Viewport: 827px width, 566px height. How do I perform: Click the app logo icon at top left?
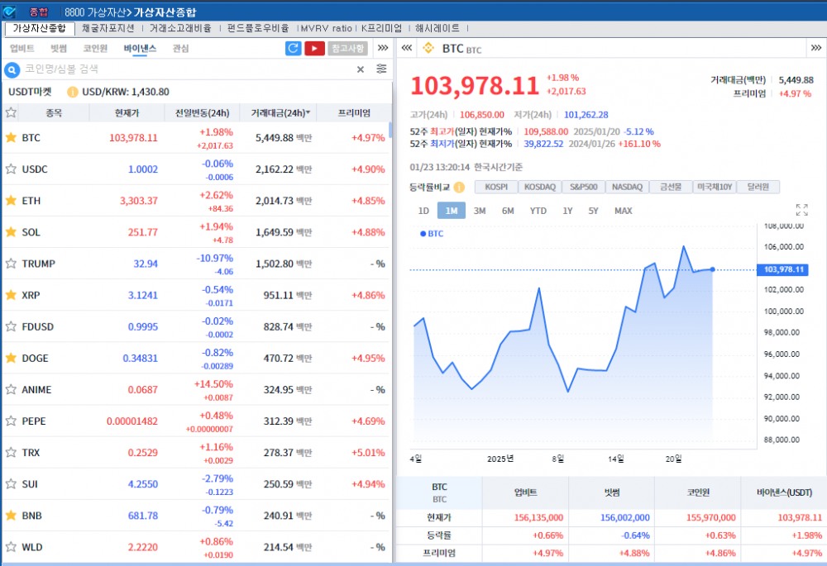pyautogui.click(x=9, y=10)
